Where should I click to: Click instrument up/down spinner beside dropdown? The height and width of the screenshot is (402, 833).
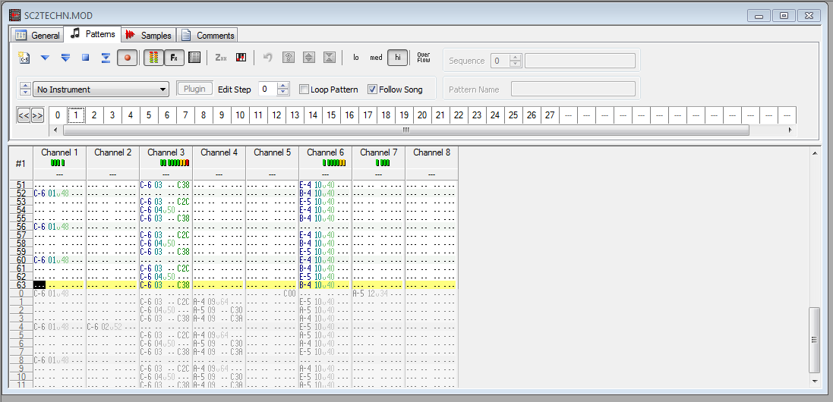[25, 90]
